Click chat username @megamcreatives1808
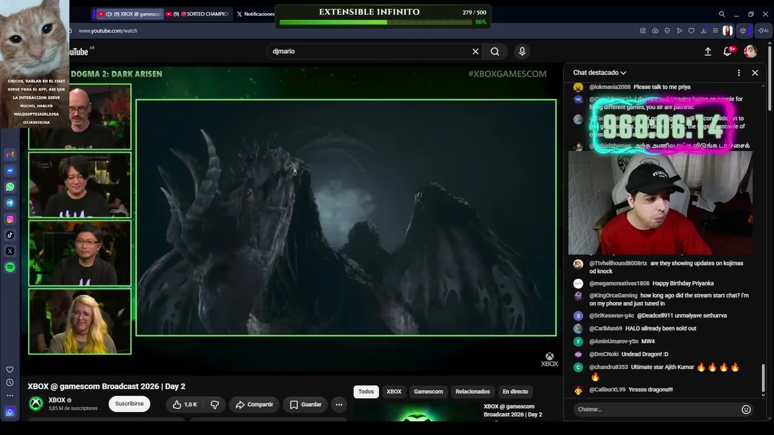This screenshot has height=435, width=774. point(619,283)
